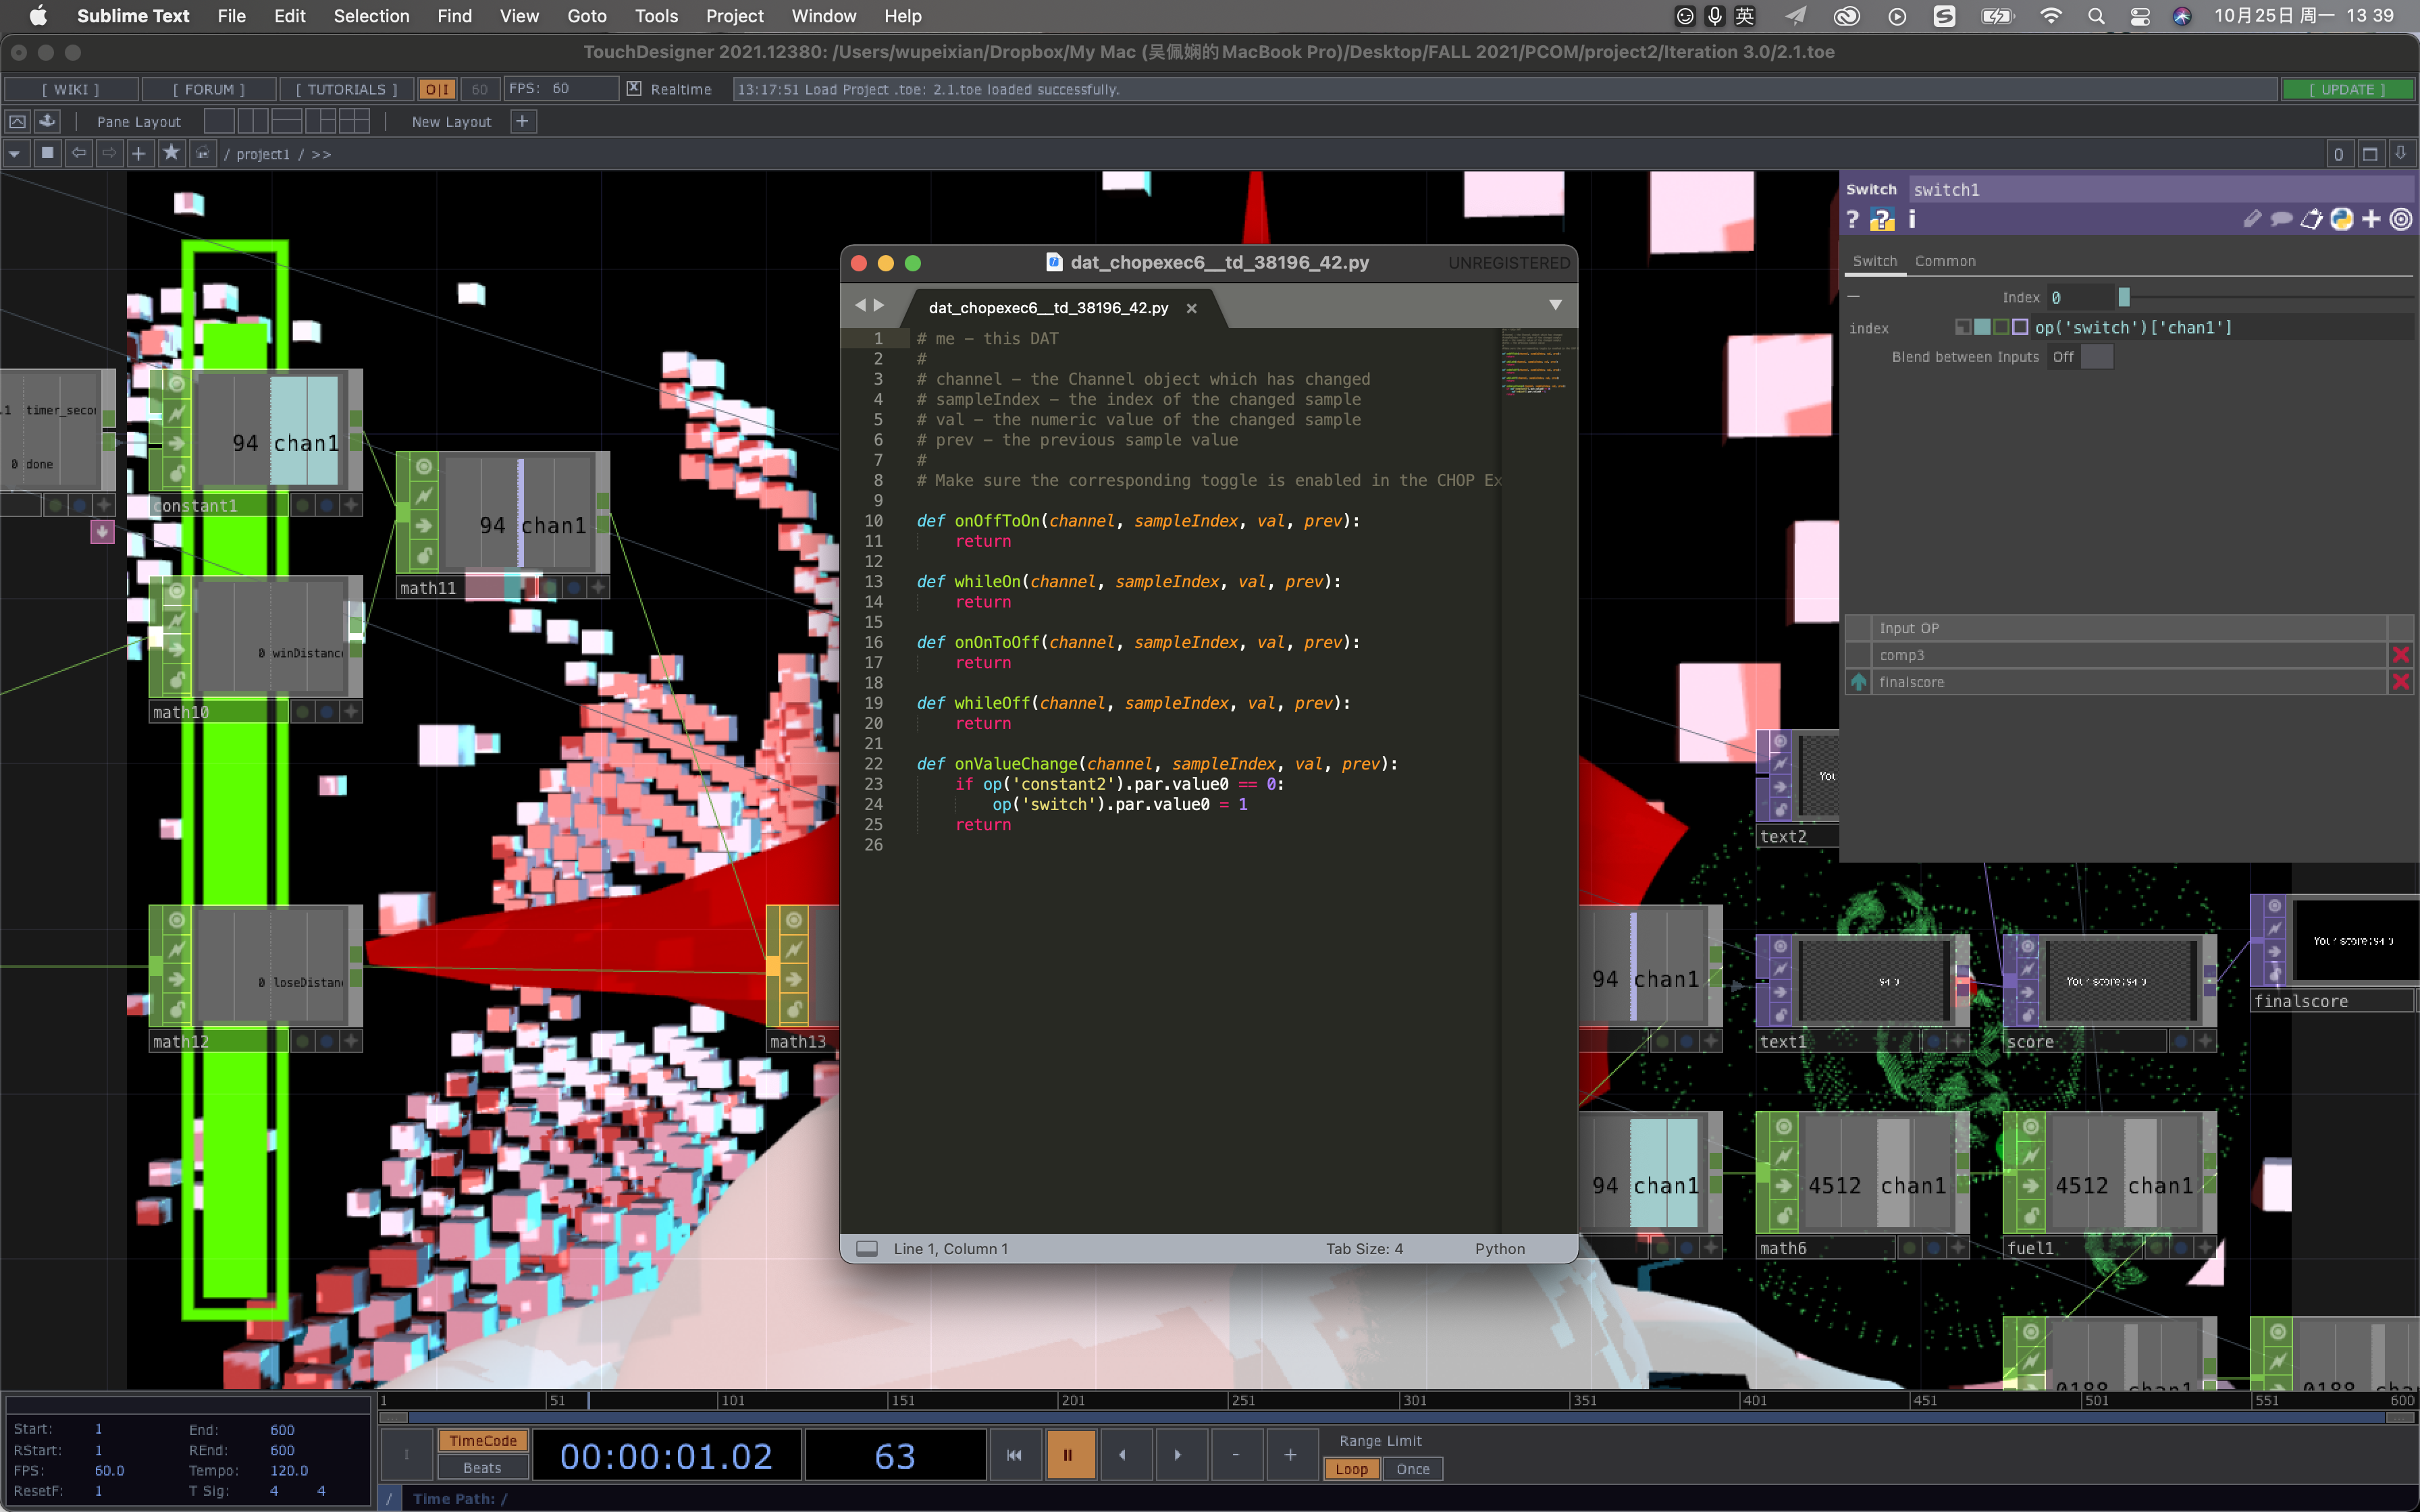Click the plus icon next to the star
2420x1512 pixels.
pos(139,153)
